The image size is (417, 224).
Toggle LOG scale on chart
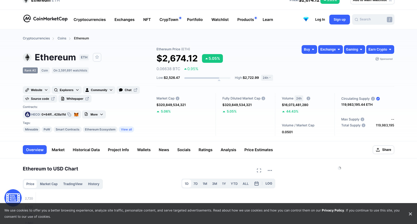pyautogui.click(x=269, y=183)
